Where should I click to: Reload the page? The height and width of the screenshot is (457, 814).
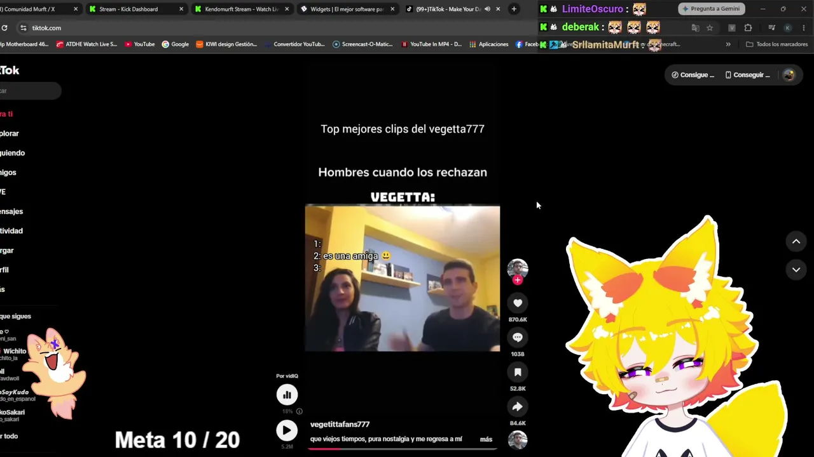(4, 28)
